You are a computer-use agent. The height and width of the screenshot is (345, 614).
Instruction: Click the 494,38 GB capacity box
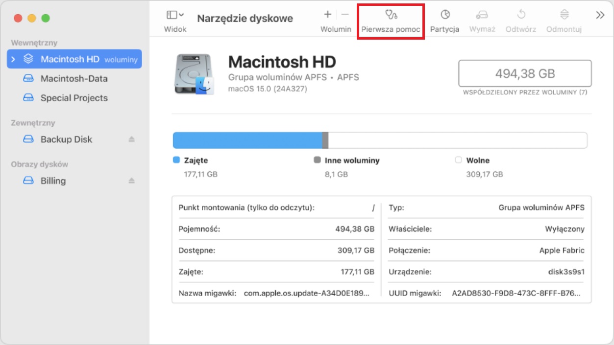(525, 73)
